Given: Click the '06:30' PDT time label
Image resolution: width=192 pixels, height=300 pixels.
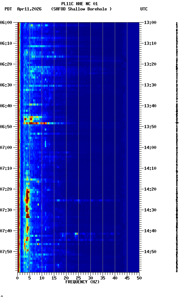Looking at the screenshot, I should [6, 85].
